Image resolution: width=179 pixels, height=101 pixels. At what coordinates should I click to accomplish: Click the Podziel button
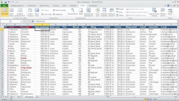point(120,9)
